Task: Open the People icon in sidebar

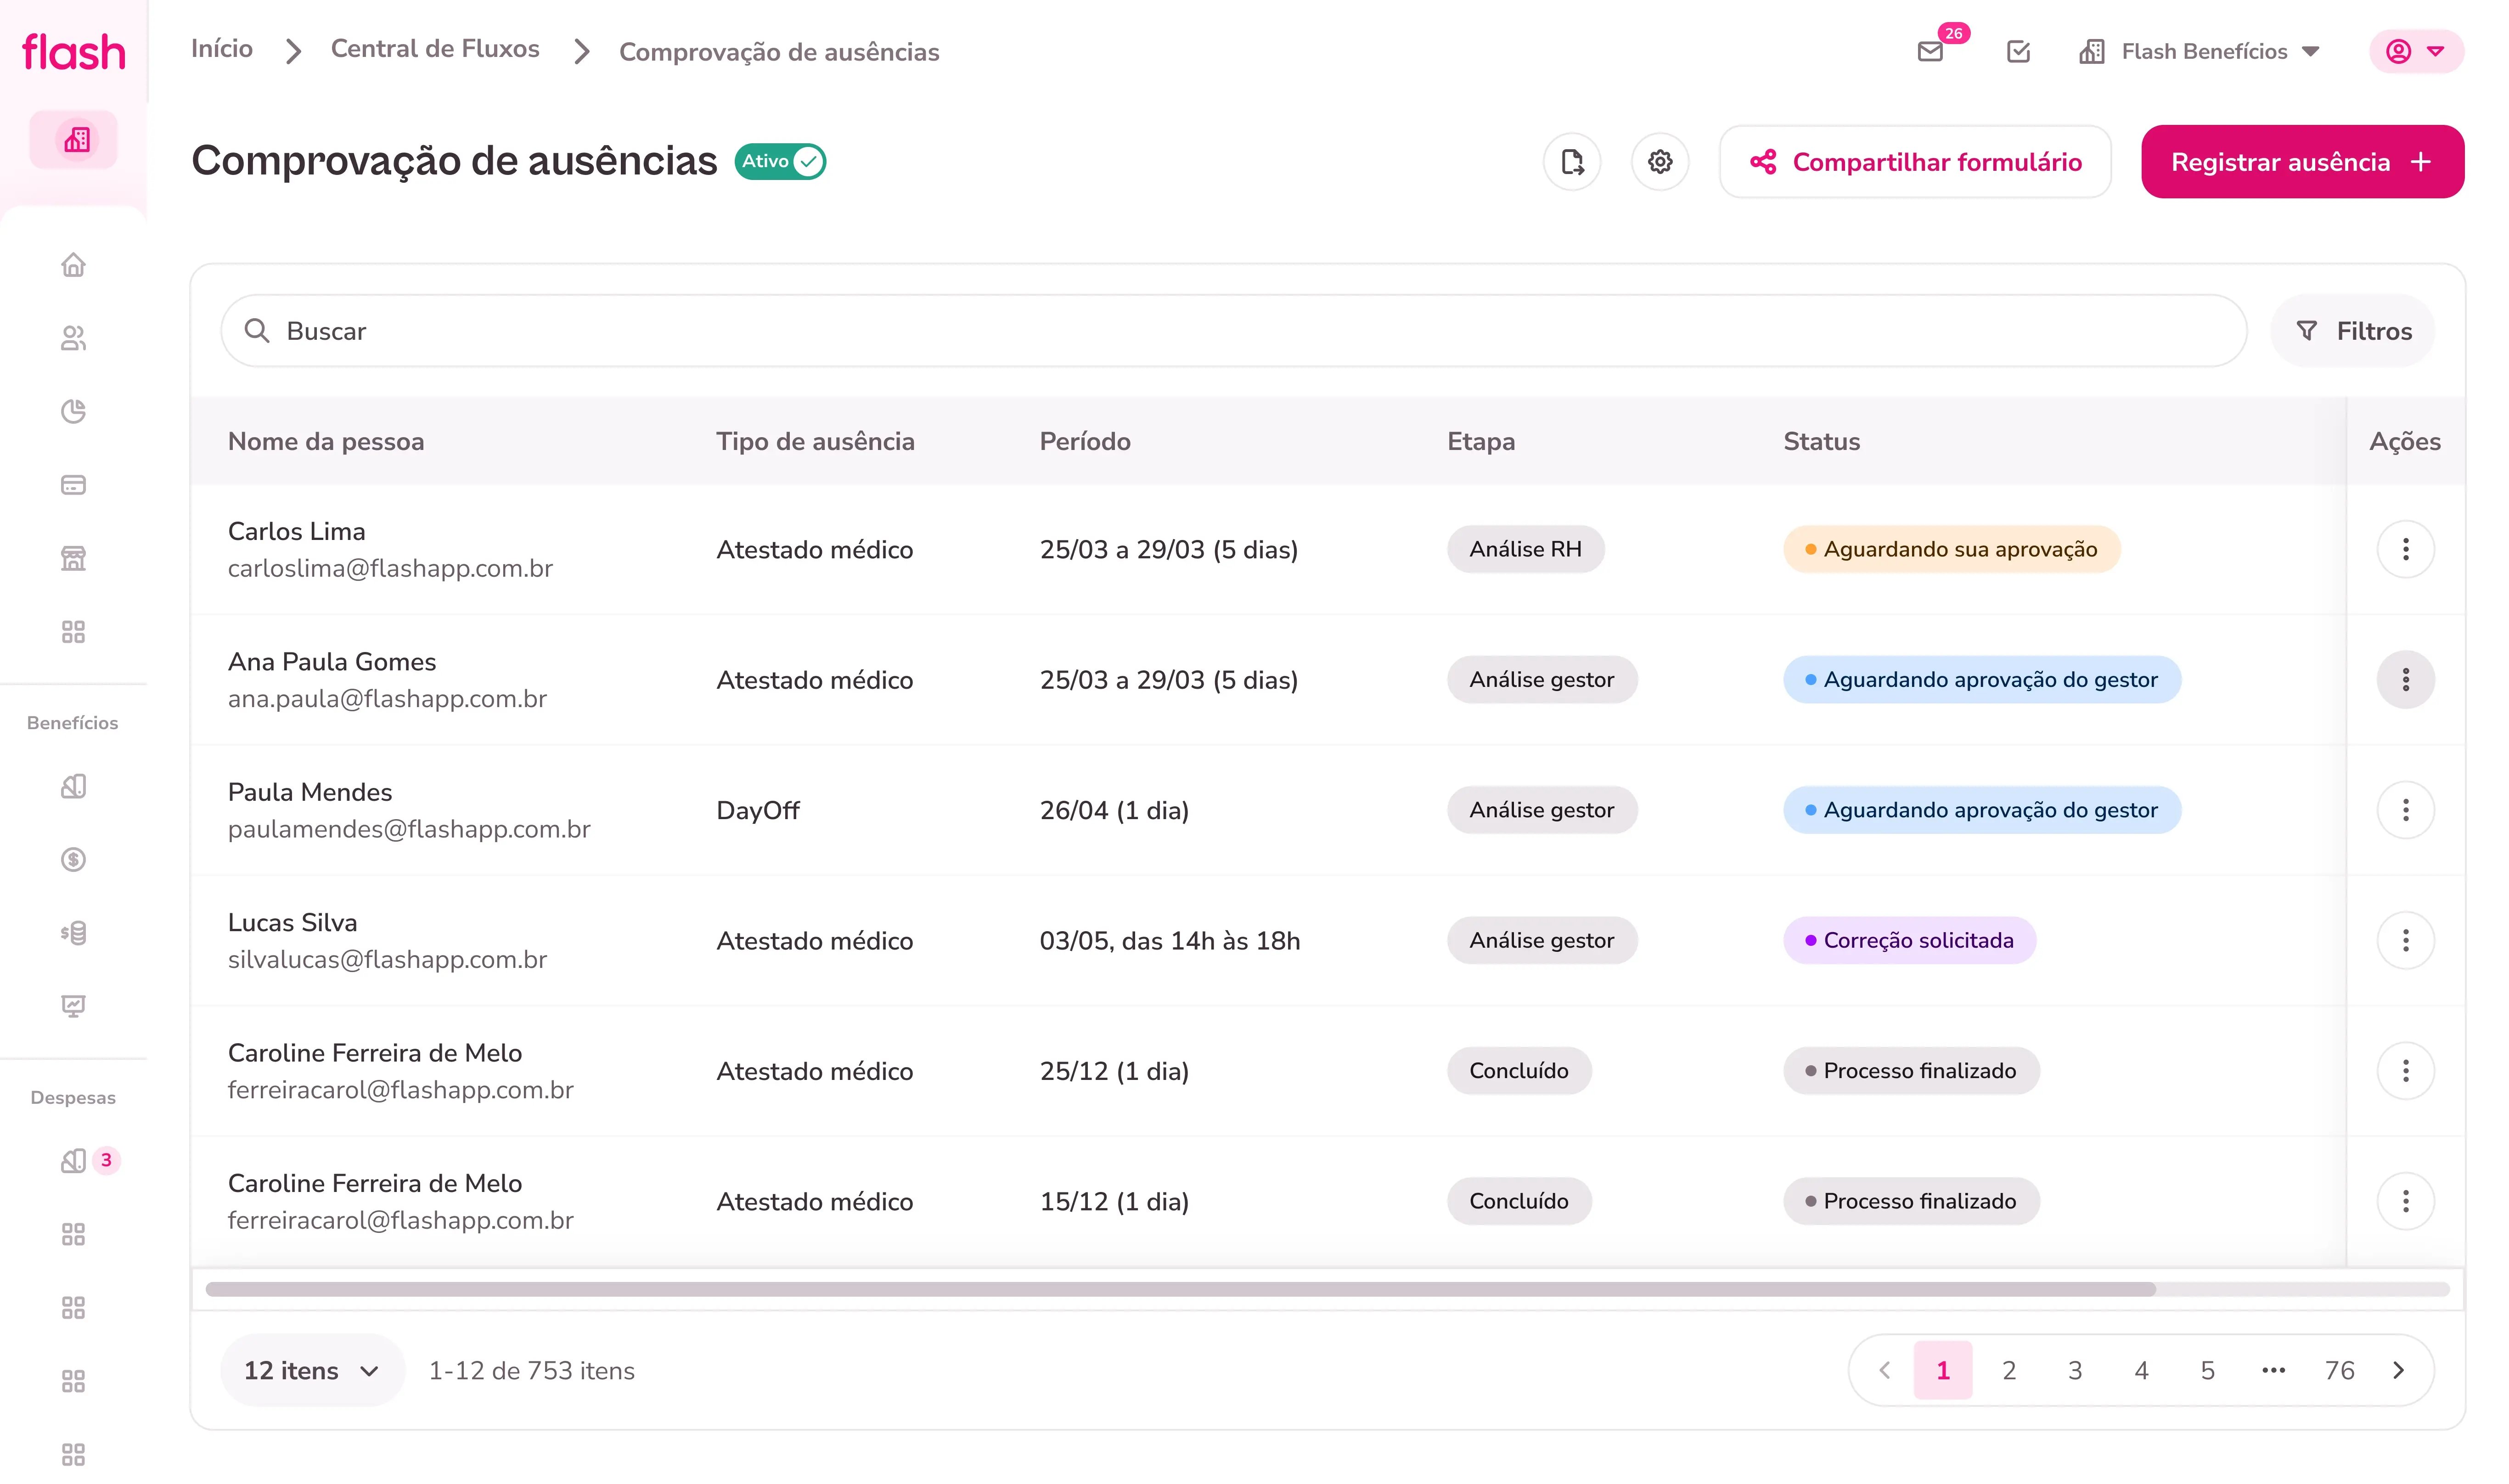Action: pyautogui.click(x=73, y=338)
